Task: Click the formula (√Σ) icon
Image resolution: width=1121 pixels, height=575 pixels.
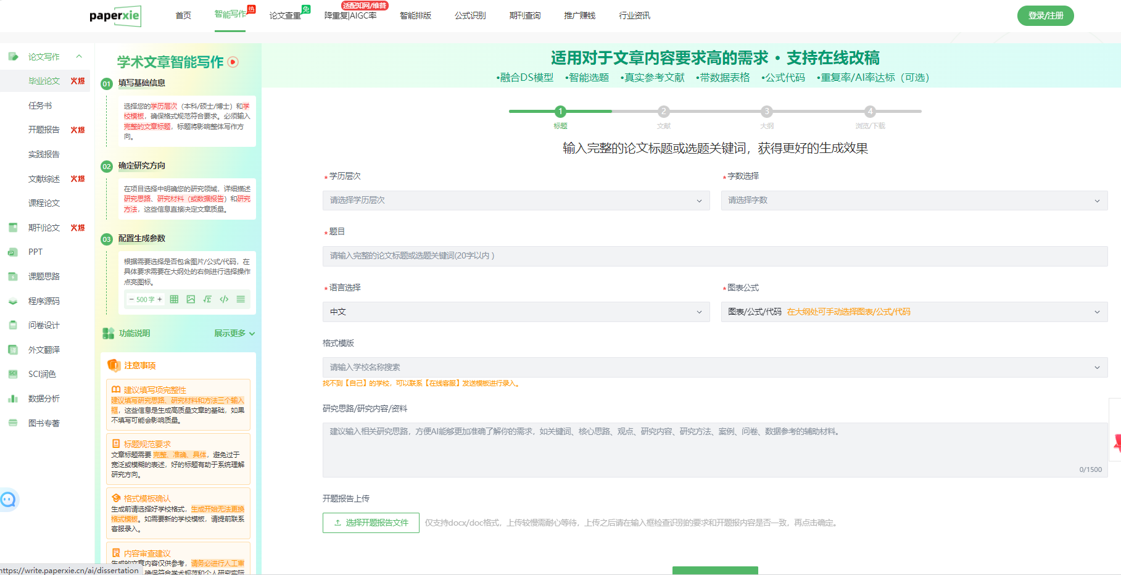Action: coord(207,299)
